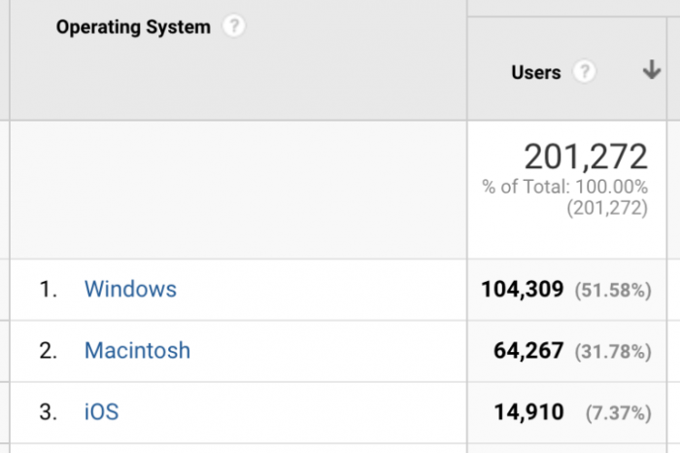Open the help icon beside Operating System
Screen dimensions: 680x453
[x=234, y=26]
